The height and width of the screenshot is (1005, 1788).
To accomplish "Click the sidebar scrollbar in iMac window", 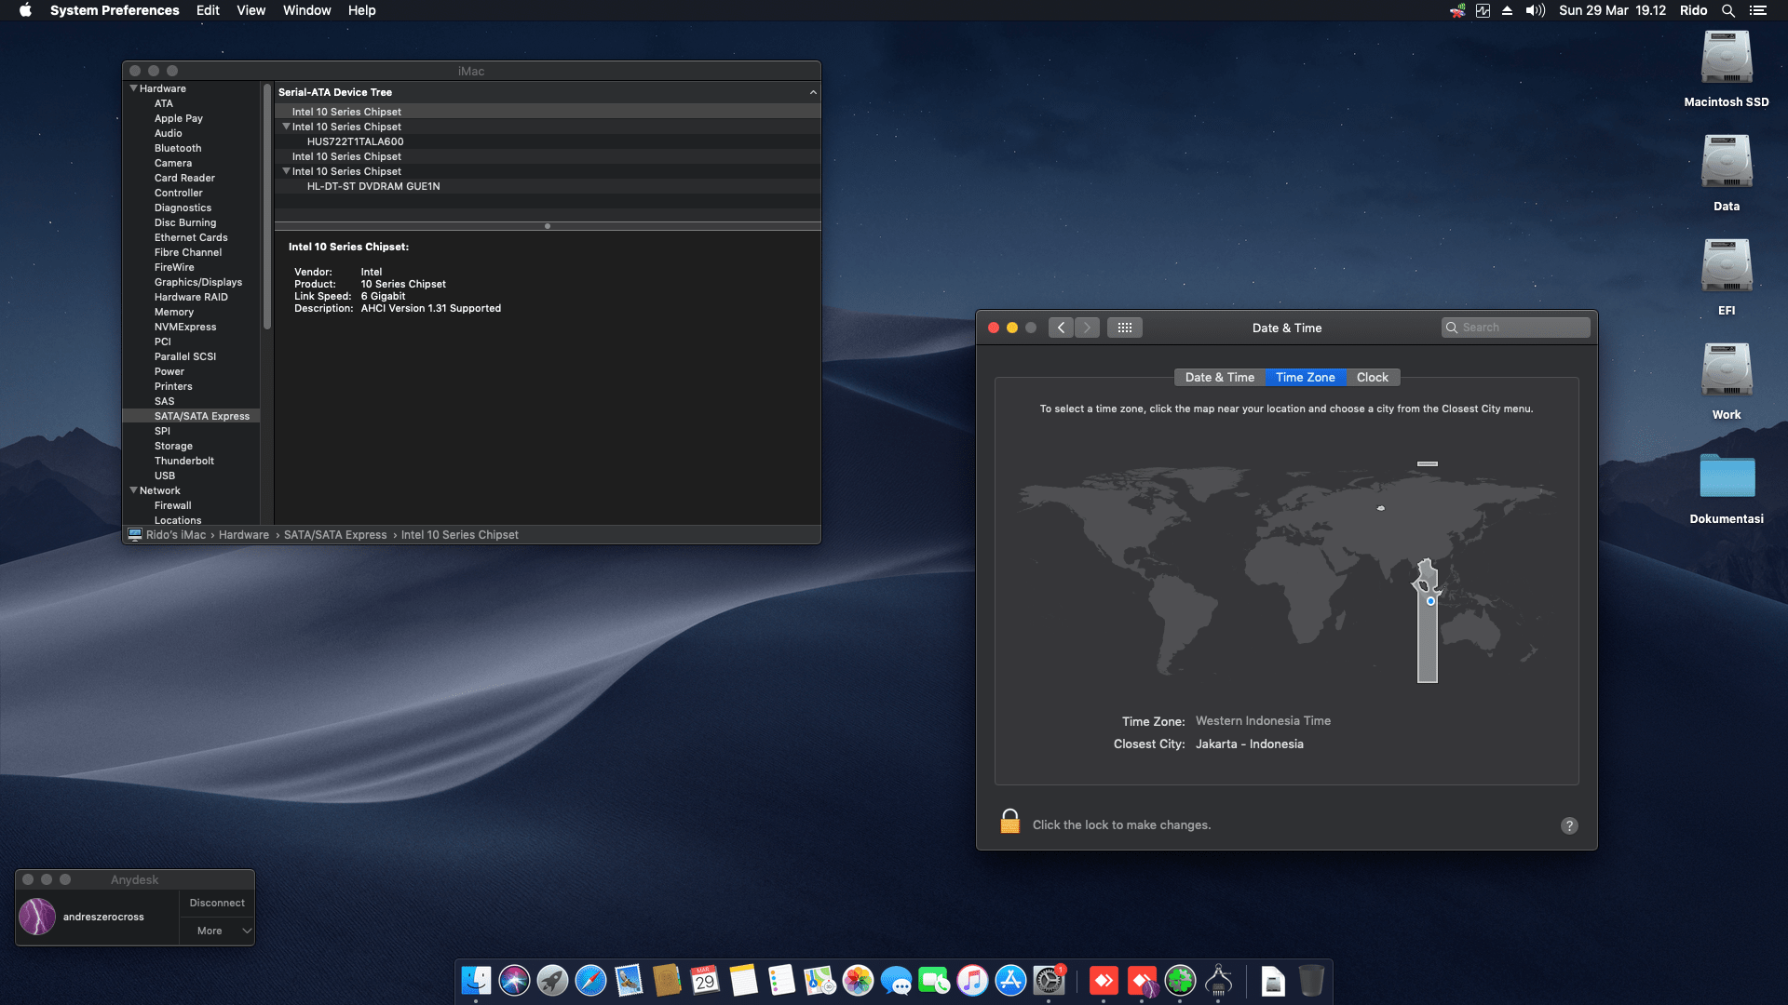I will pyautogui.click(x=267, y=207).
